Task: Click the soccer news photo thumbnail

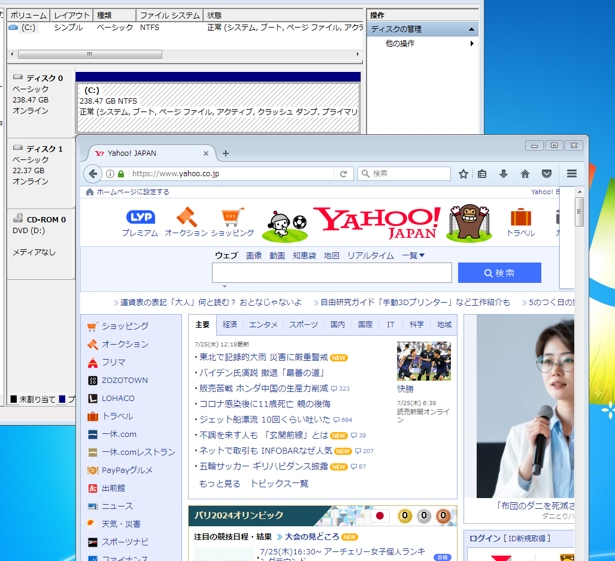Action: [x=423, y=361]
